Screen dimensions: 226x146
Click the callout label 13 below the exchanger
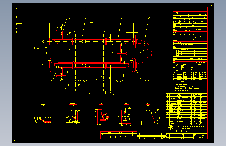point(93,81)
